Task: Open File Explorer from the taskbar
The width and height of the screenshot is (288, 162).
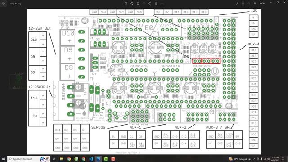Action: [x=62, y=159]
